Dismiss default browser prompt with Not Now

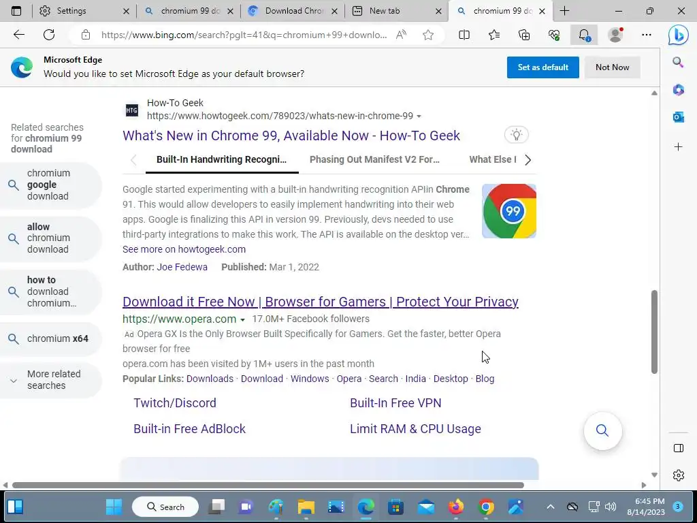[x=612, y=67]
